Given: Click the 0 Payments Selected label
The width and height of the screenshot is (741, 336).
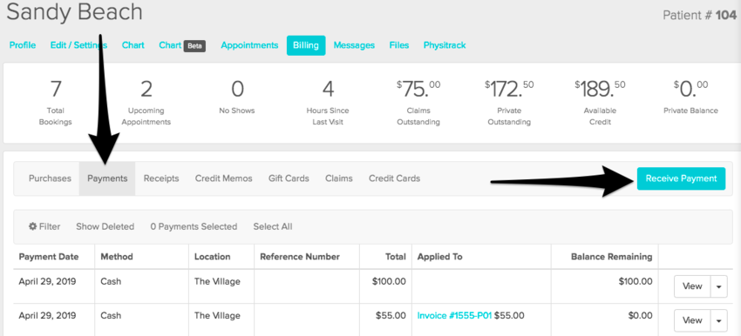Looking at the screenshot, I should pos(194,226).
